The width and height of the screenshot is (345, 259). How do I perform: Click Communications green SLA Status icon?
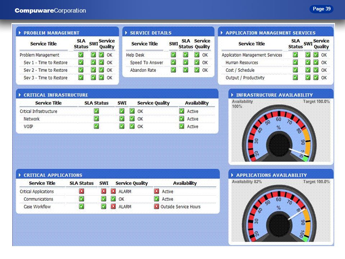point(82,199)
